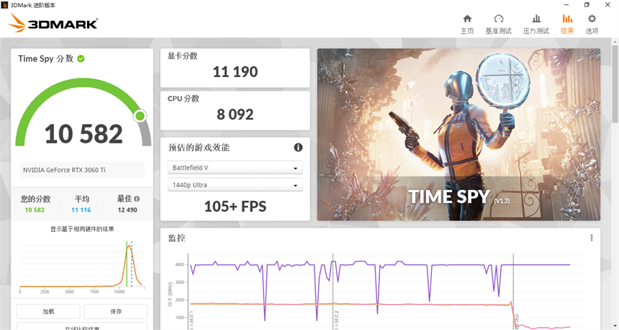This screenshot has width=619, height=330.
Task: Open the Home (主页) icon
Action: [467, 19]
